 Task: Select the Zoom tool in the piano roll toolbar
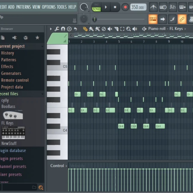129,29
